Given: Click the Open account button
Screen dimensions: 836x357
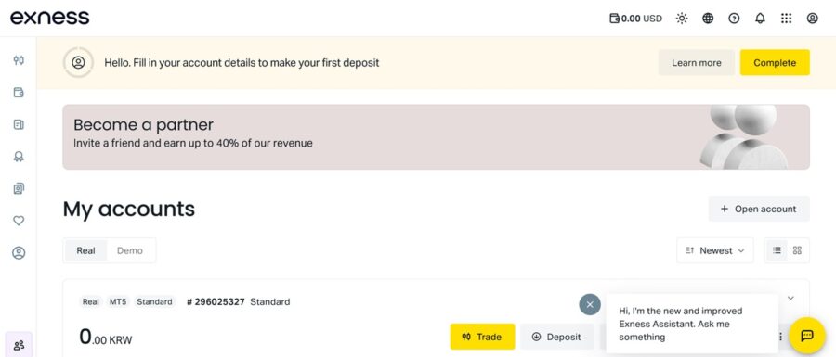Looking at the screenshot, I should click(x=759, y=209).
